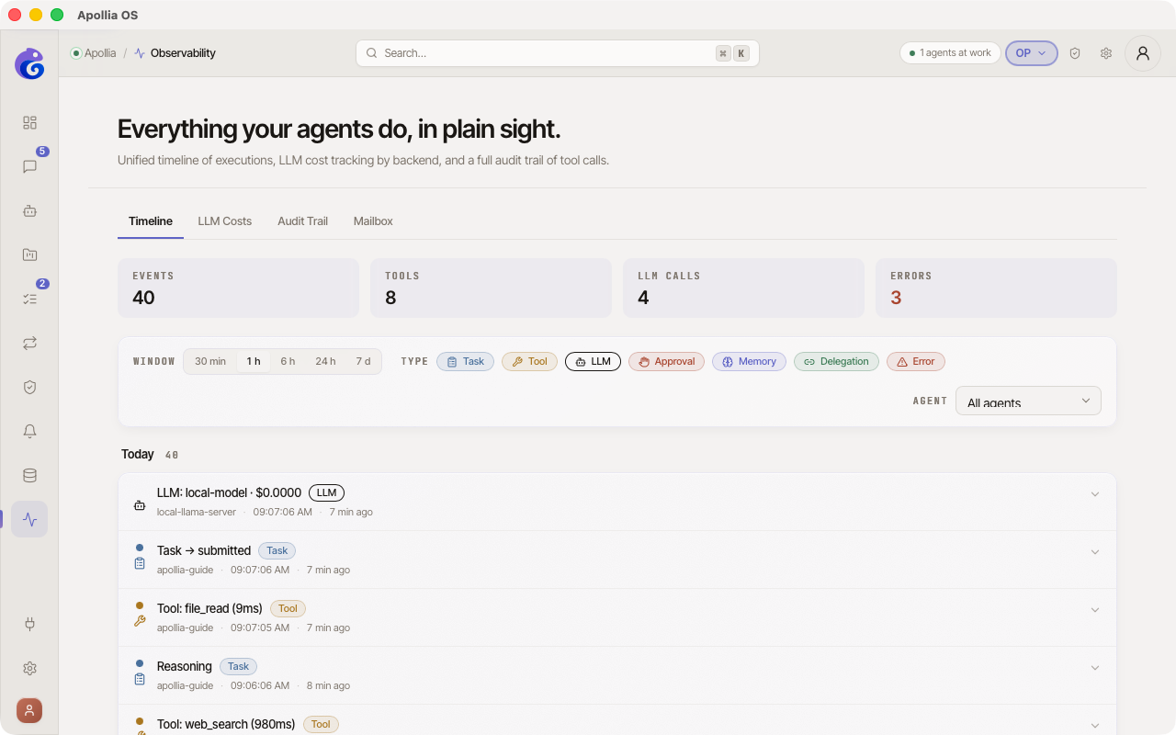Select the 1 h window option
Image resolution: width=1176 pixels, height=735 pixels.
(254, 361)
